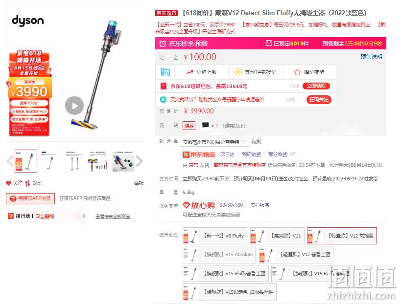Expand the 吸尘器榜 ranking arrow
Image resolution: width=400 pixels, height=304 pixels.
(x=84, y=216)
